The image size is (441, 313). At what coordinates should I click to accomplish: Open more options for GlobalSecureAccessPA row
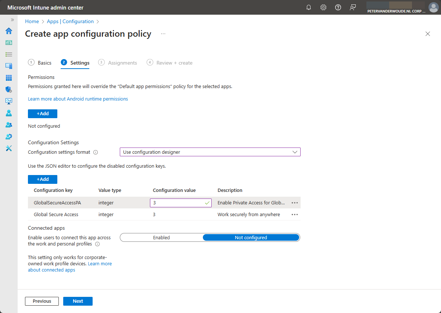pos(294,203)
